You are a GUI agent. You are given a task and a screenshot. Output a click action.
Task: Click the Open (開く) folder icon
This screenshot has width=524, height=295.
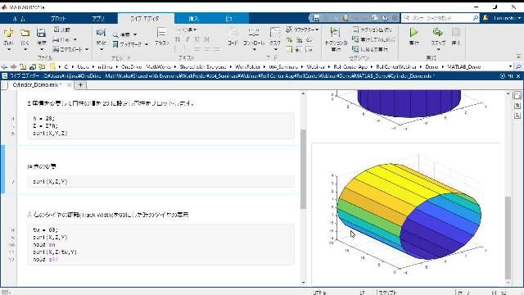[x=25, y=33]
